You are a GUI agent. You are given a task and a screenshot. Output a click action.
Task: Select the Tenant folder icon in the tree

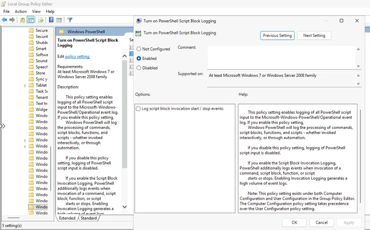31,97
